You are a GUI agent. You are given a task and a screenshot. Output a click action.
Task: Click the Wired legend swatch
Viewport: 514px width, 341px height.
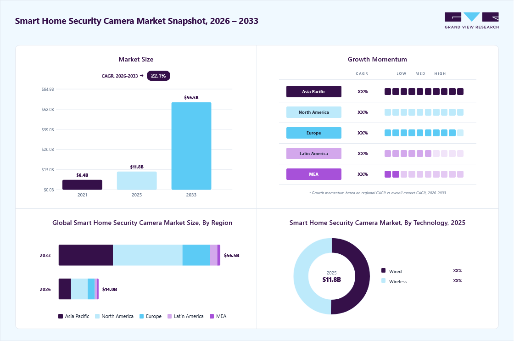(x=384, y=270)
